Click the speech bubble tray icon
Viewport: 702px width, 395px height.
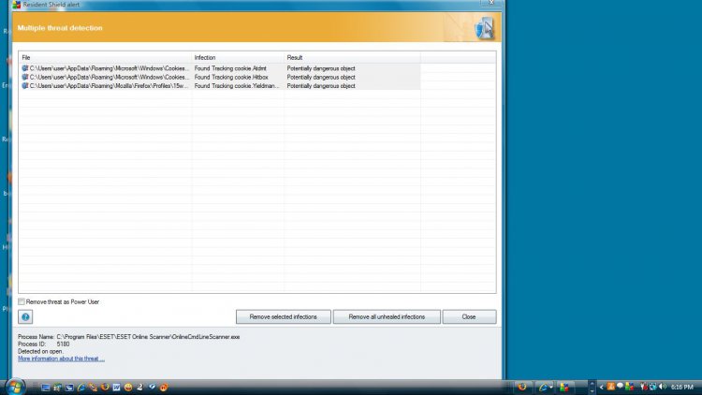(620, 386)
